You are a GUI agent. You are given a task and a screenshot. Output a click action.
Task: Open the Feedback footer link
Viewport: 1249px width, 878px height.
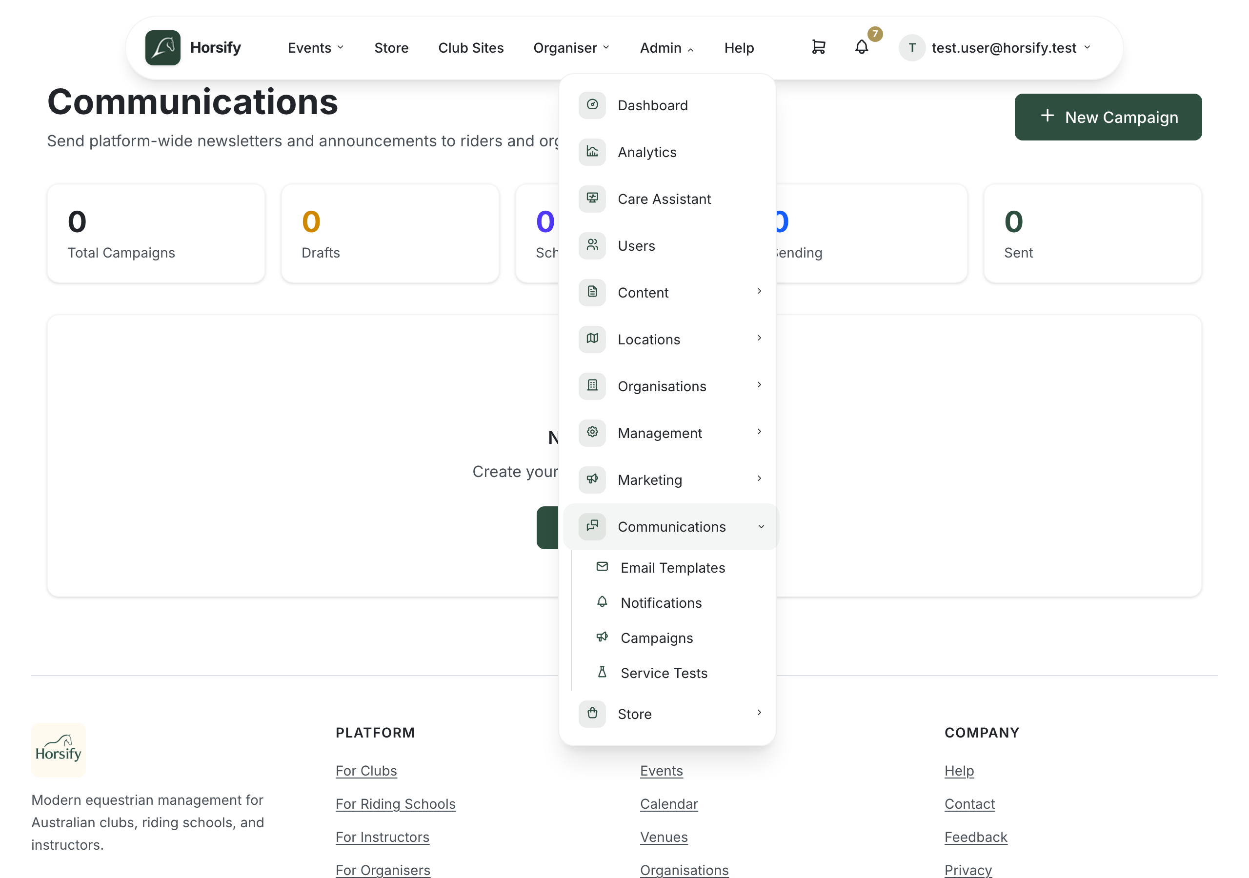pyautogui.click(x=975, y=837)
